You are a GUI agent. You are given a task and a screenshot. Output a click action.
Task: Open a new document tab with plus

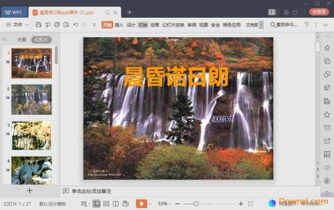129,12
